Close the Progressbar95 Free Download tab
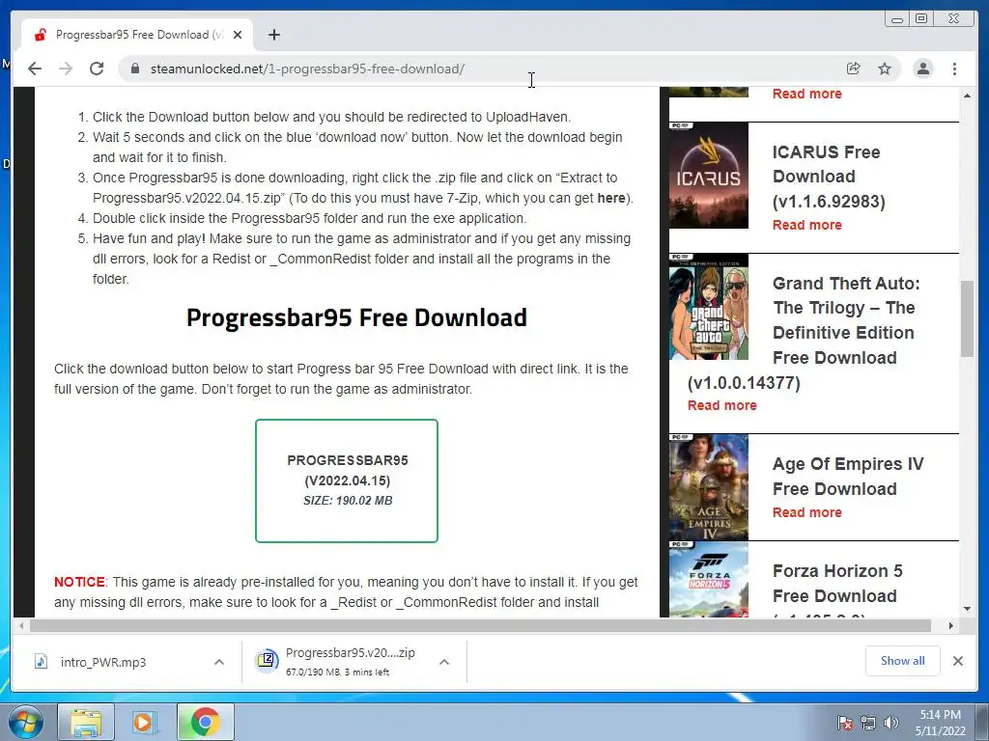 [238, 35]
